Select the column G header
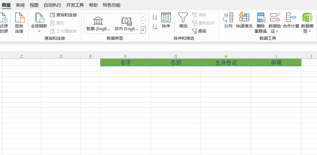317x155 pixels. (176, 56)
